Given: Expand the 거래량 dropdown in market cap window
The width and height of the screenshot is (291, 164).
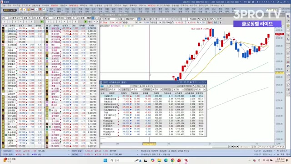Looking at the screenshot, I should pos(161,89).
